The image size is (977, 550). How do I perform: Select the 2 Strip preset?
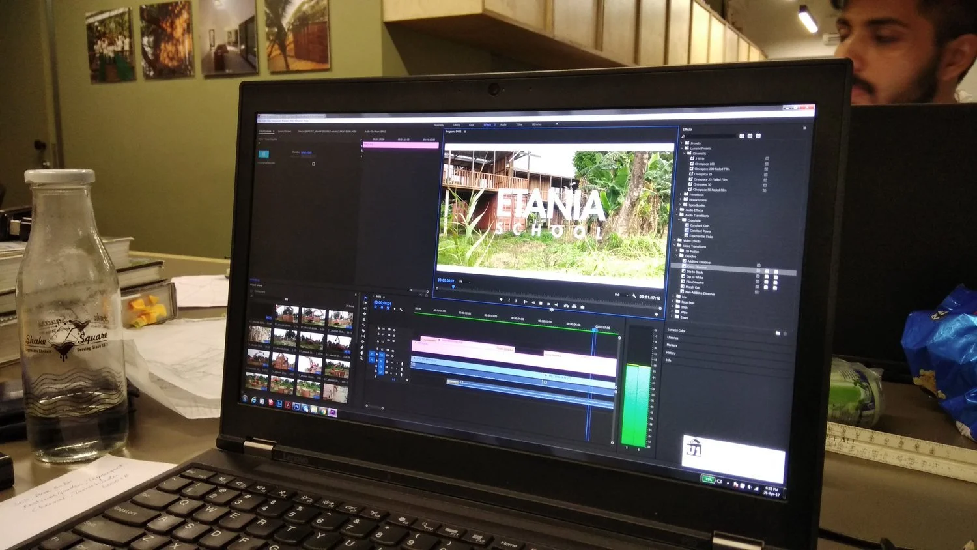(x=697, y=159)
